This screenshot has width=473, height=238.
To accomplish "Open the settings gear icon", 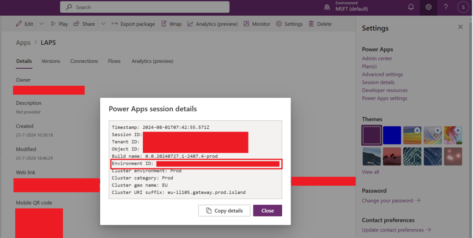I will [x=428, y=7].
